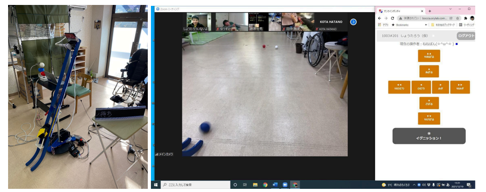
Task: Open the weather widget 5°C 晴れのちくもり
Action: 397,185
